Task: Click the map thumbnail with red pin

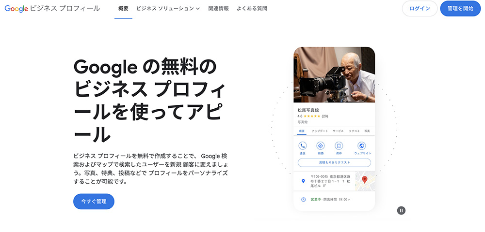Action: (365, 181)
